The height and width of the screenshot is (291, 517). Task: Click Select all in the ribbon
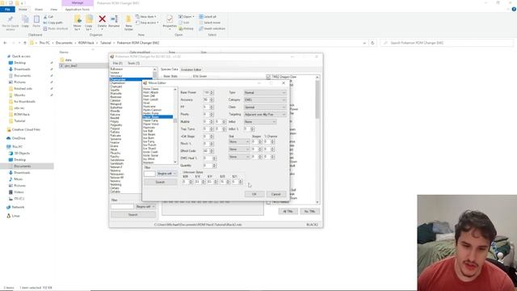point(208,16)
